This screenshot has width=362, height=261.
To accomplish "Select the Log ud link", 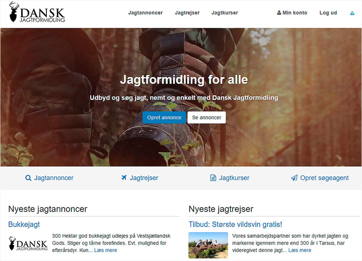I will [x=328, y=13].
